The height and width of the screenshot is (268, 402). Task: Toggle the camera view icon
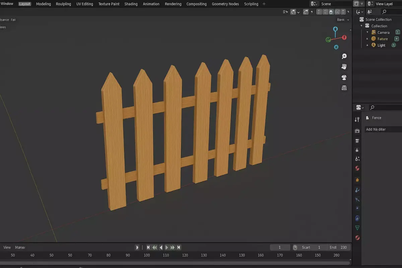[x=344, y=77]
